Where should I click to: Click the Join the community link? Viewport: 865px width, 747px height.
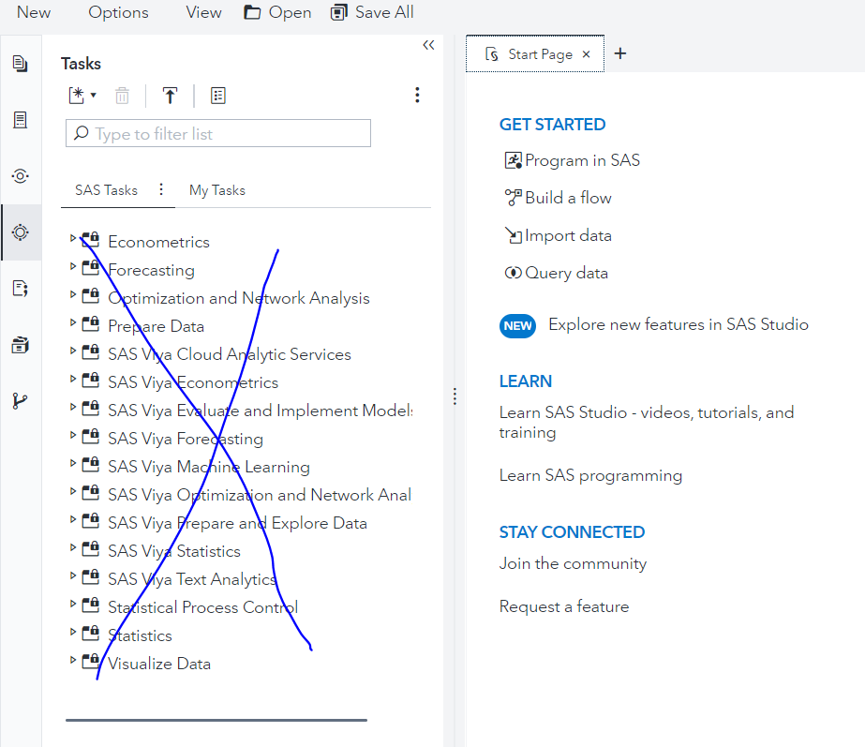point(573,564)
